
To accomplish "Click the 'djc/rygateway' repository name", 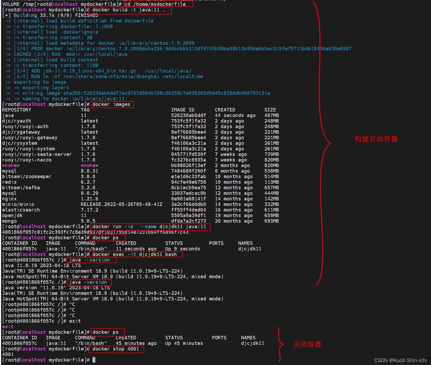I will click(x=21, y=132).
